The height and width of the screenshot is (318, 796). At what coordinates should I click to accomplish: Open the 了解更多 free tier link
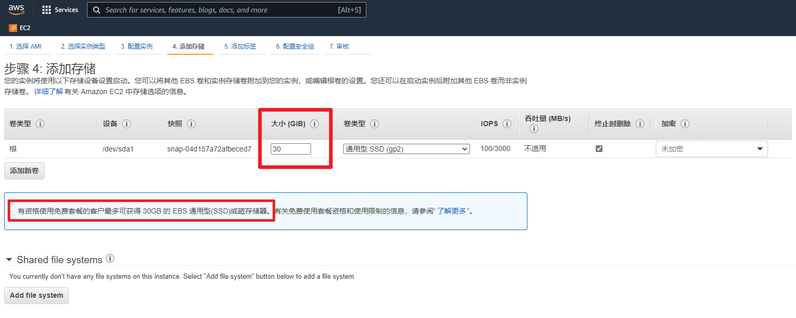tap(452, 211)
